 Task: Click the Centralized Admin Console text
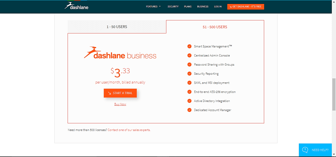pos(212,55)
